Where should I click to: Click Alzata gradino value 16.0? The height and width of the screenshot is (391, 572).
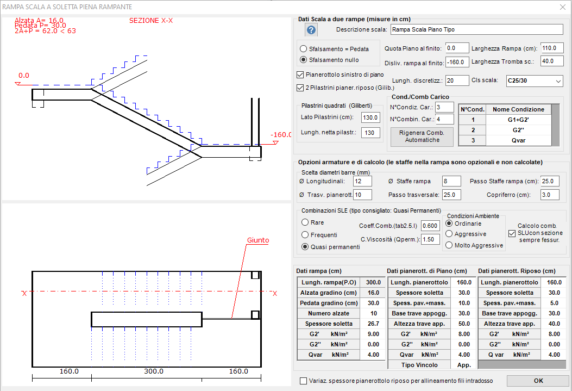pos(373,293)
